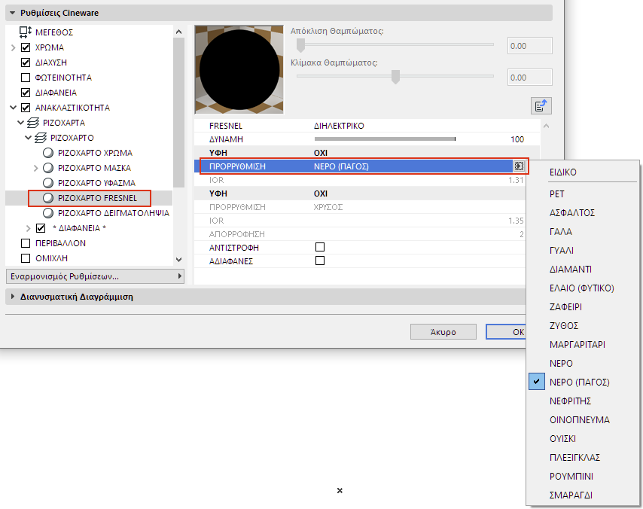Click the Κλίμακα Θαμπώματος value field

point(530,78)
